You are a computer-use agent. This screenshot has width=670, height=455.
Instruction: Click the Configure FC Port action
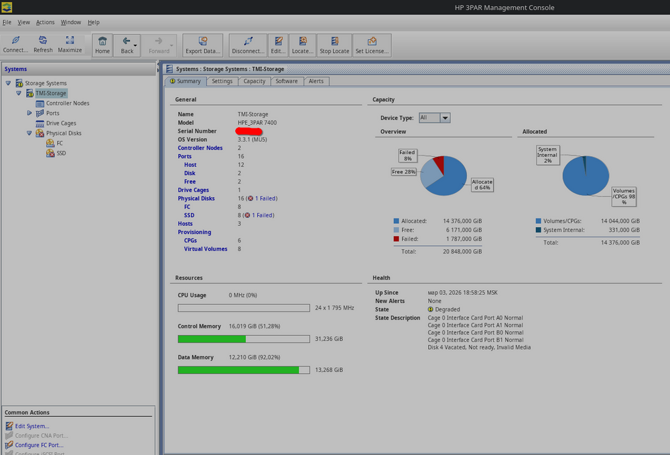coord(39,445)
